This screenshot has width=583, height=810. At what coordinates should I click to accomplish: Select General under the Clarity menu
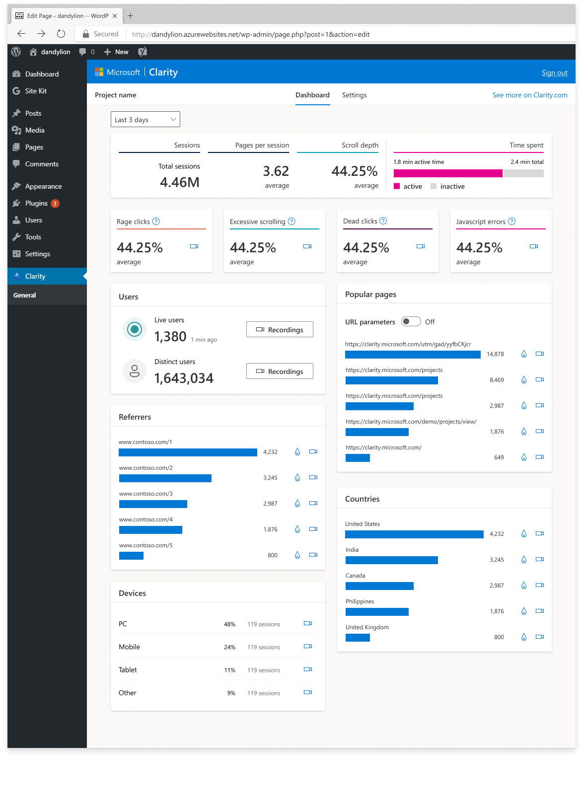[x=47, y=295]
